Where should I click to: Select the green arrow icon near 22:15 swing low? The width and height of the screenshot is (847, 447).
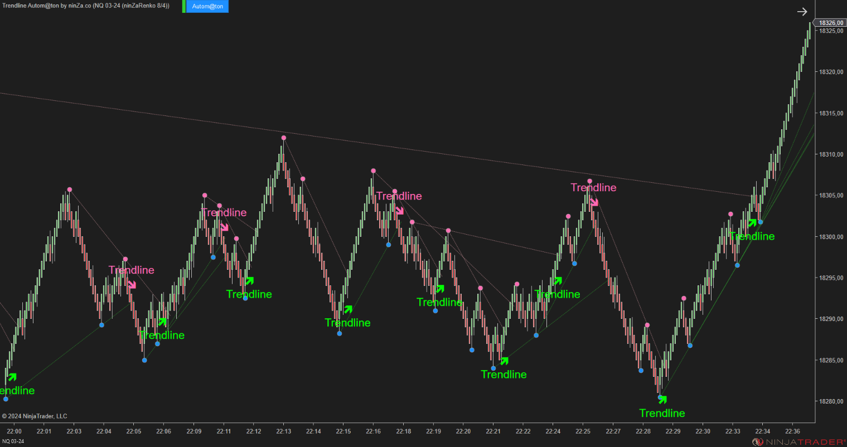point(349,309)
